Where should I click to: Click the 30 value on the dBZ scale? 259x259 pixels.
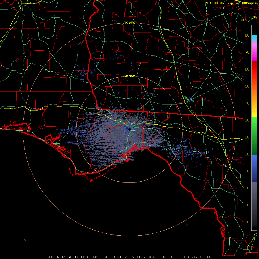click(247, 120)
